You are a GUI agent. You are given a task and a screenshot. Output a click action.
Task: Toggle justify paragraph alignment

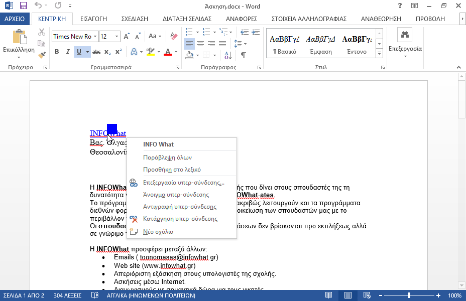coord(222,44)
